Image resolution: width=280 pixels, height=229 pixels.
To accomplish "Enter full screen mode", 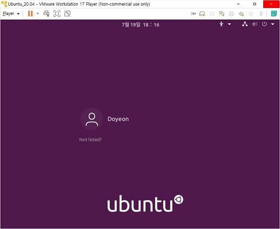I will tap(57, 14).
